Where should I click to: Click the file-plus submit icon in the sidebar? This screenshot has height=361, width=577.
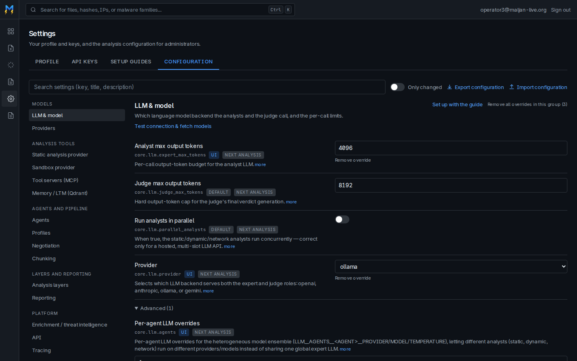tap(11, 48)
